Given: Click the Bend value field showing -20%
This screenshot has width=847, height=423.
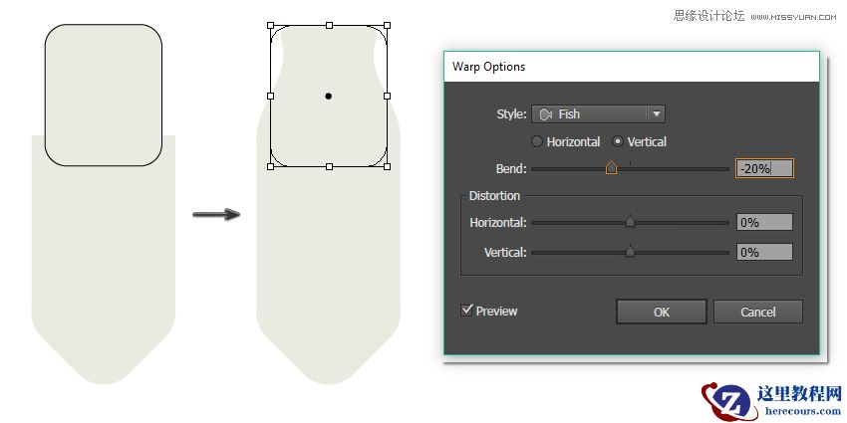Looking at the screenshot, I should (764, 168).
